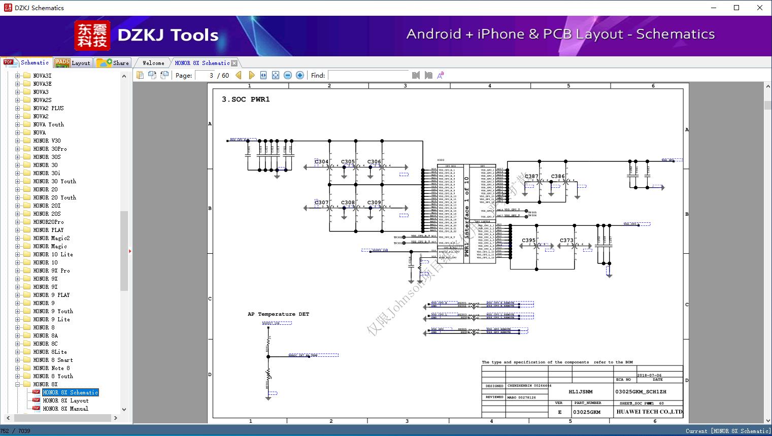Select the HONOR 20Pro folder

48,222
